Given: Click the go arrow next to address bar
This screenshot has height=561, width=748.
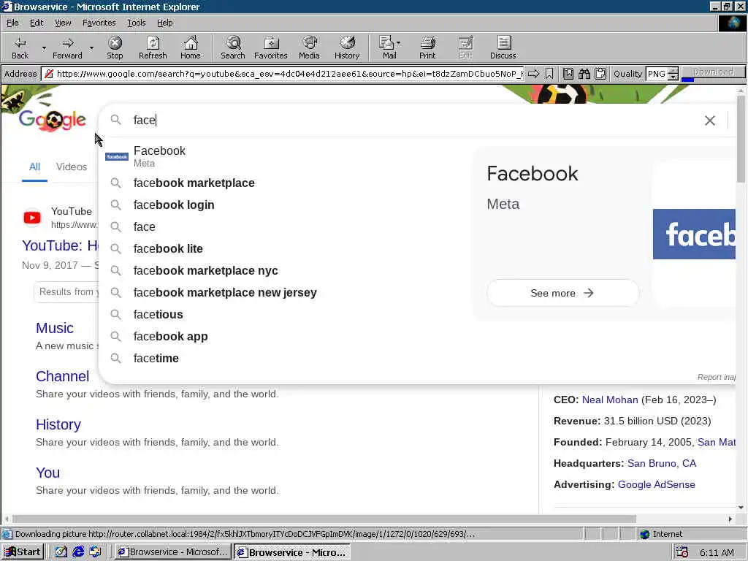Looking at the screenshot, I should [x=534, y=74].
